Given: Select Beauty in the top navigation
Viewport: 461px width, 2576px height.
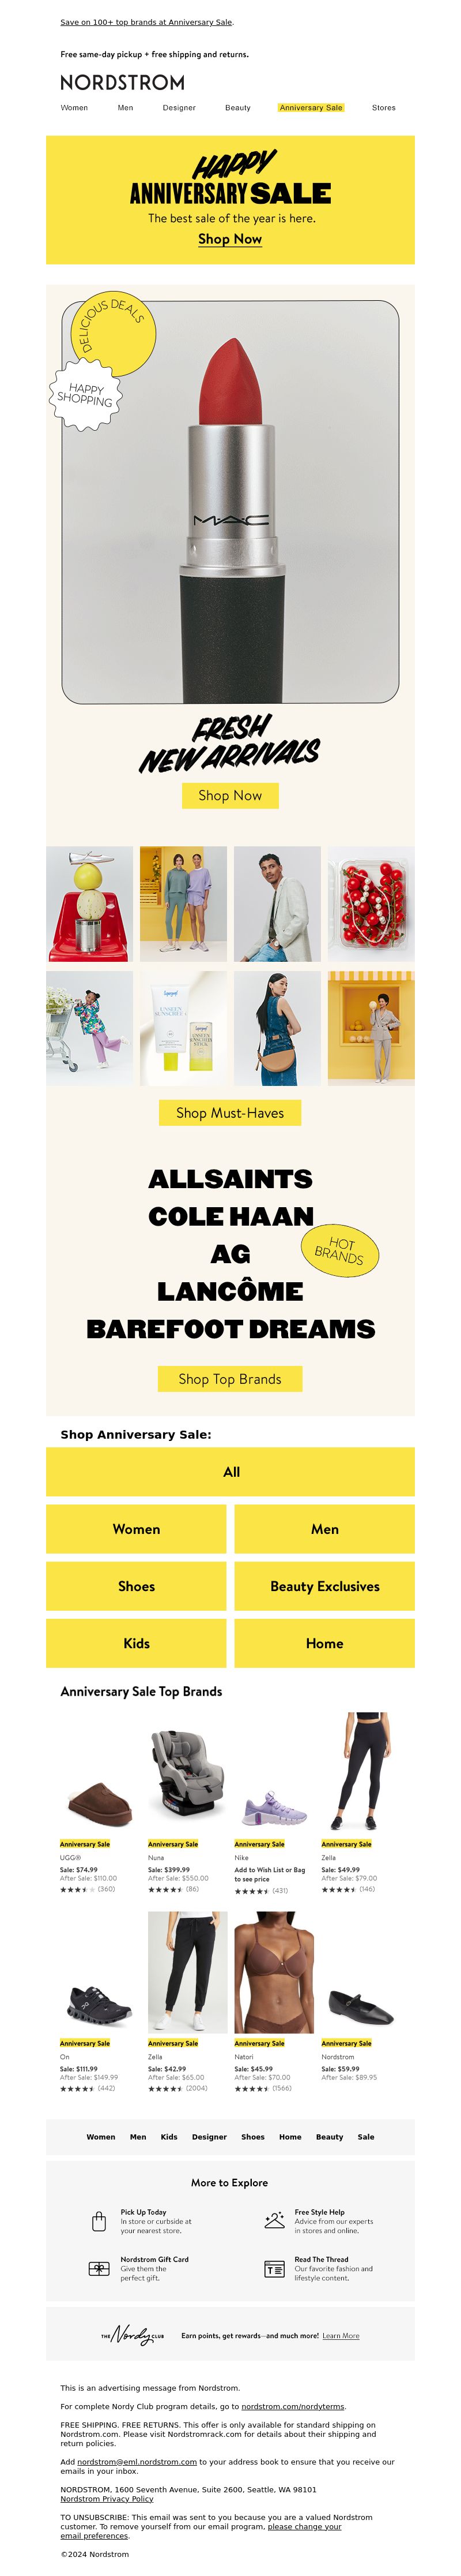Looking at the screenshot, I should click(237, 107).
